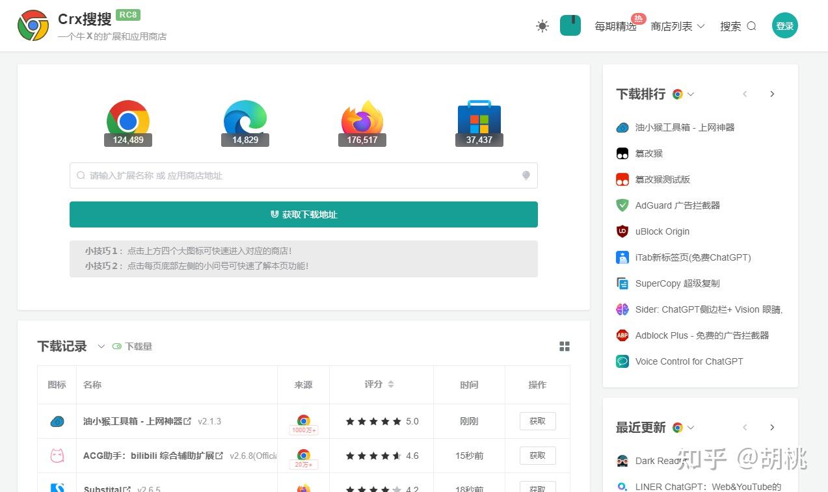The height and width of the screenshot is (492, 828).
Task: Select the AdGuard 广告拦截器 icon in ranking
Action: tap(622, 205)
